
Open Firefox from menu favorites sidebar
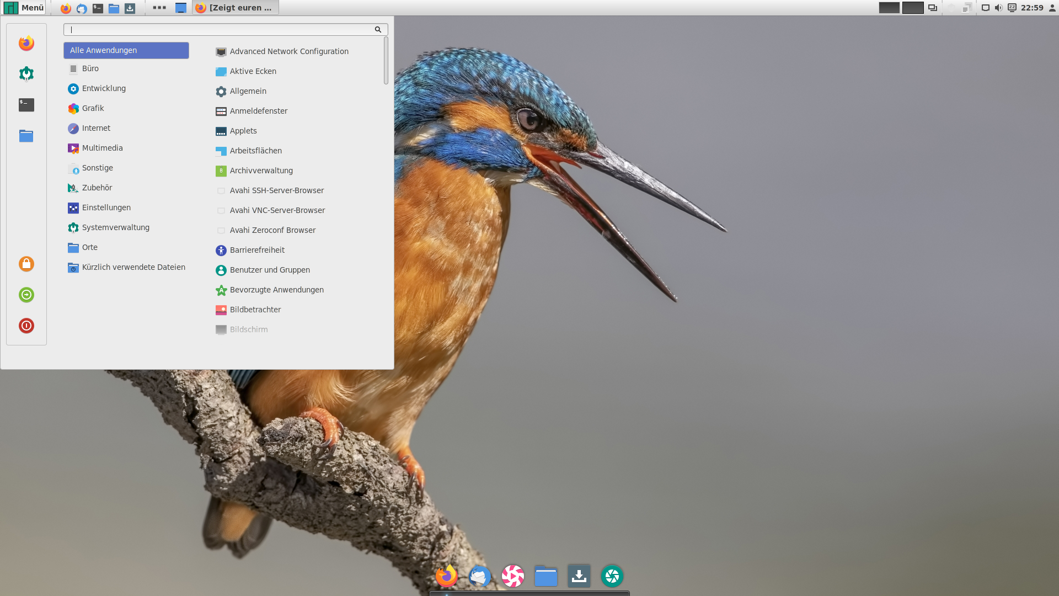tap(26, 43)
